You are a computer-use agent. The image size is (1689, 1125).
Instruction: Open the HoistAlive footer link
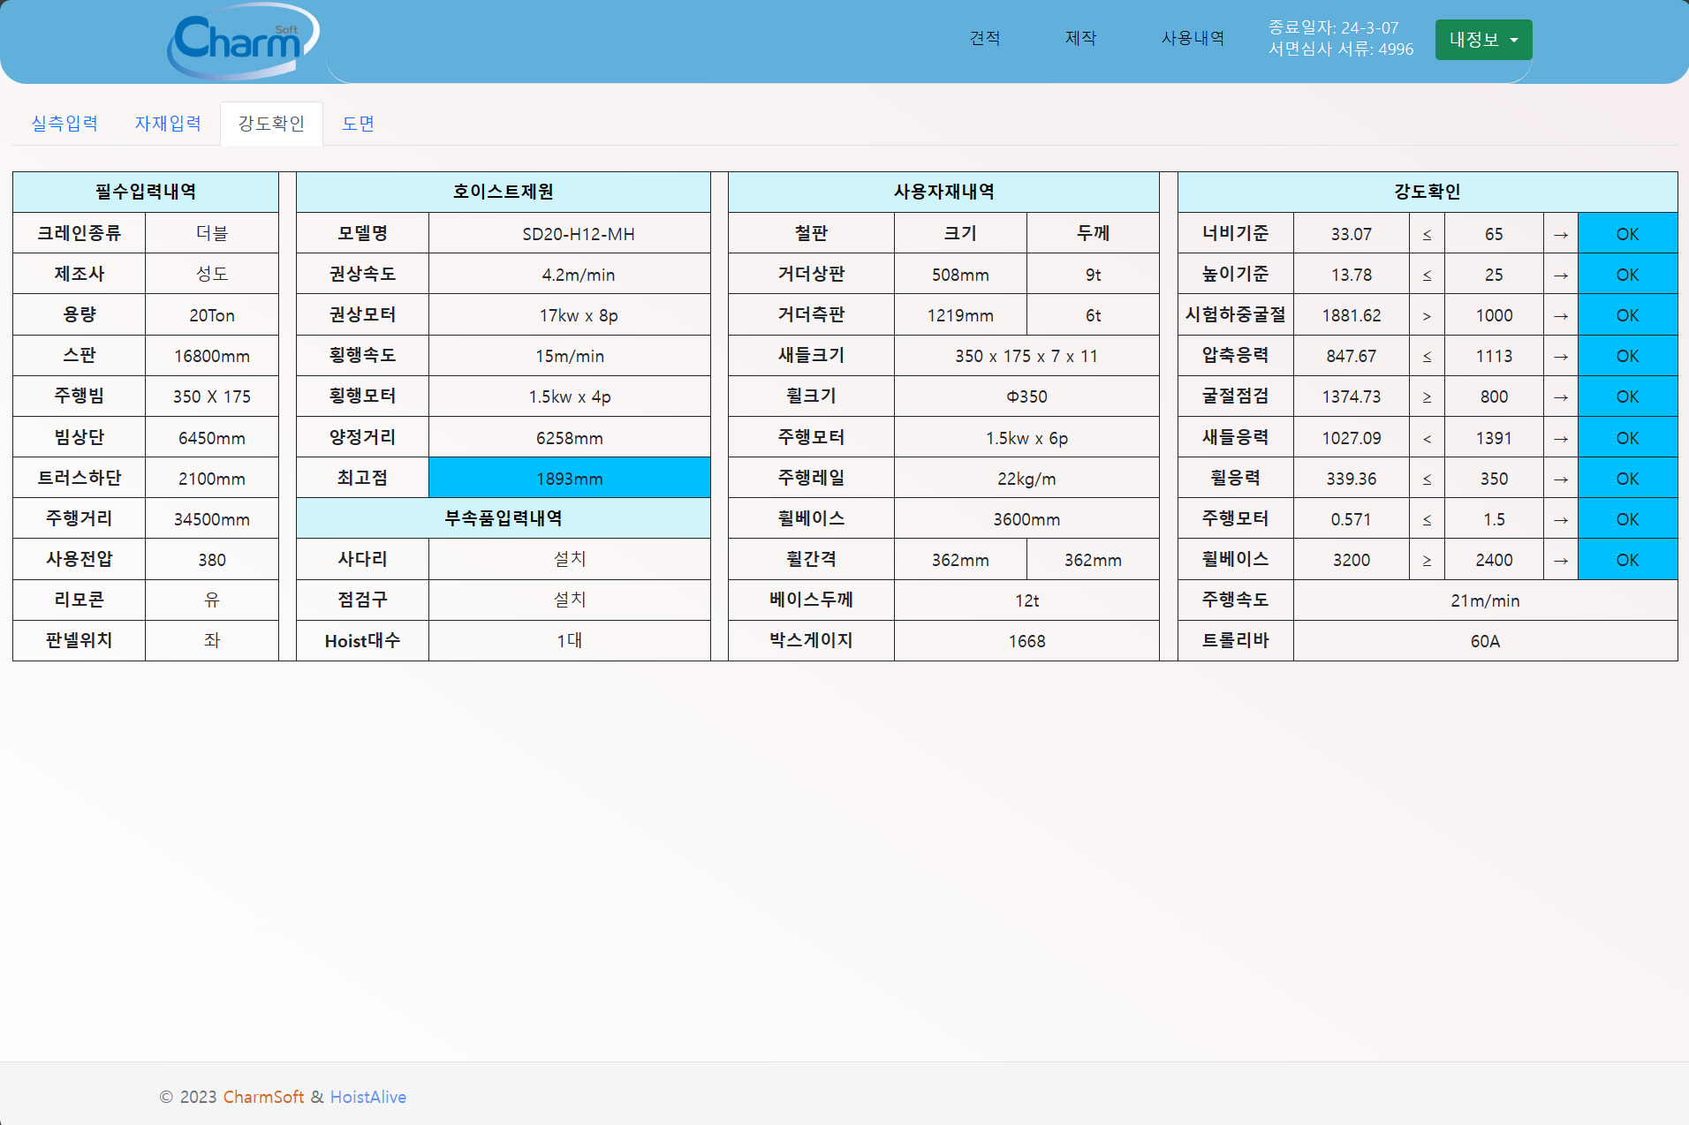[x=367, y=1097]
